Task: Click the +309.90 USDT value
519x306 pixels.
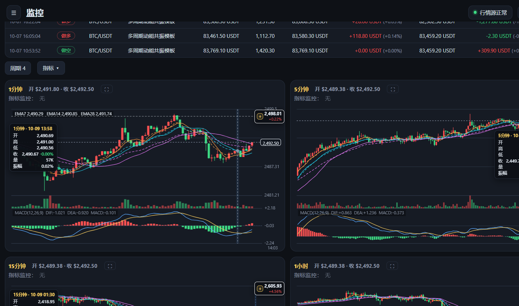Action: point(494,51)
